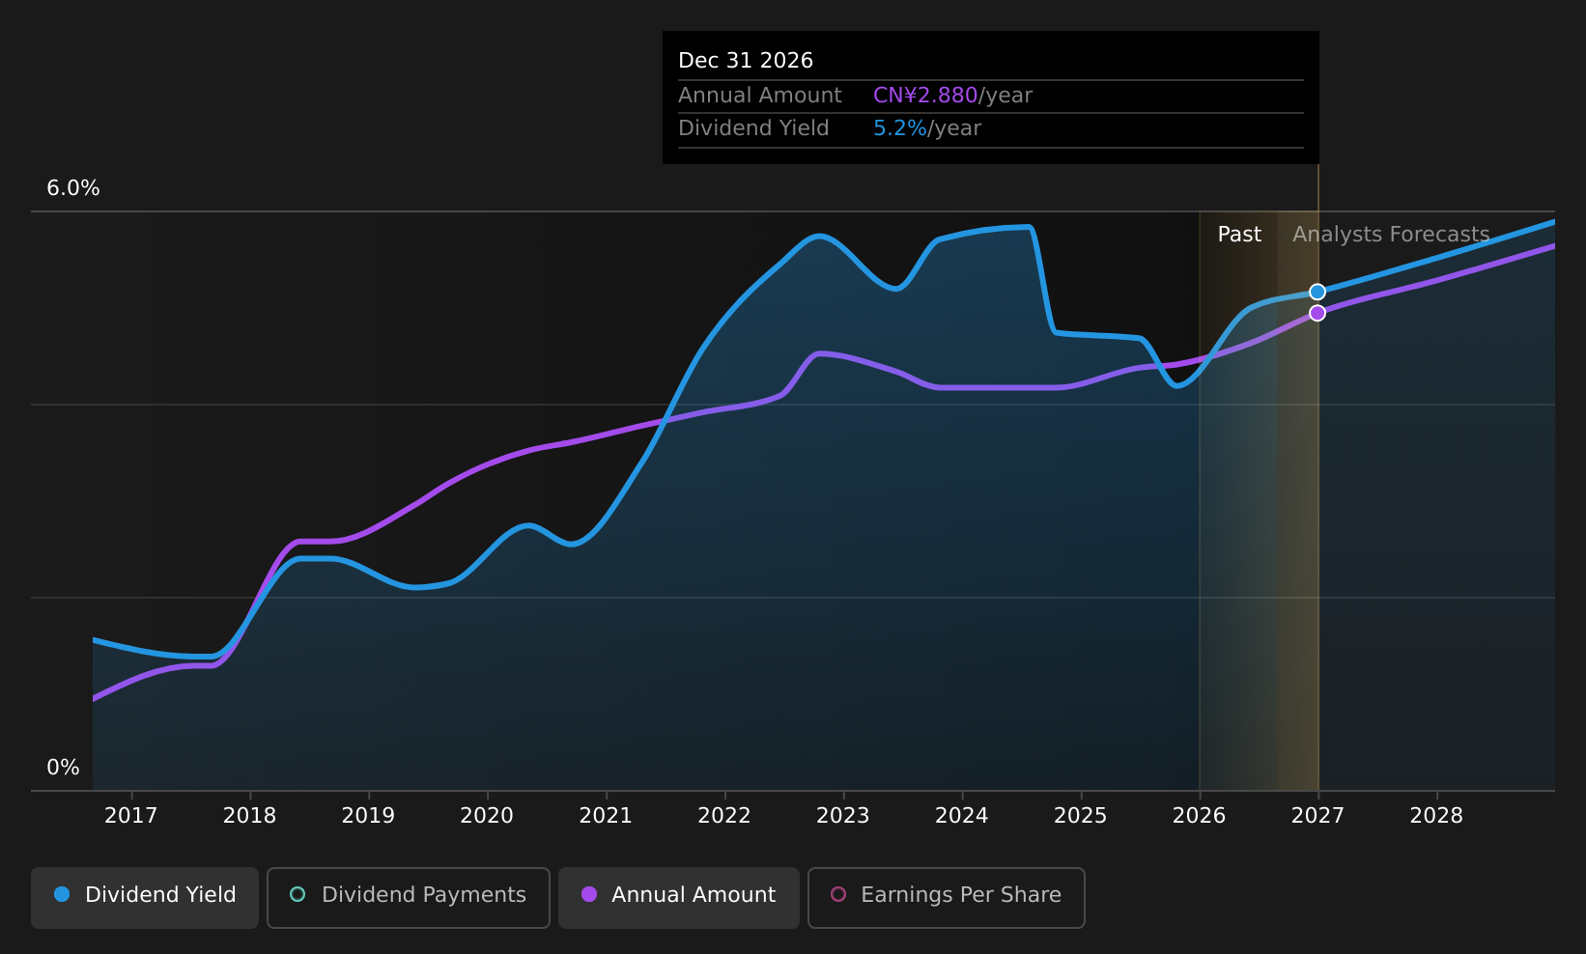Click the 2021 x-axis label
1586x954 pixels.
pyautogui.click(x=606, y=816)
